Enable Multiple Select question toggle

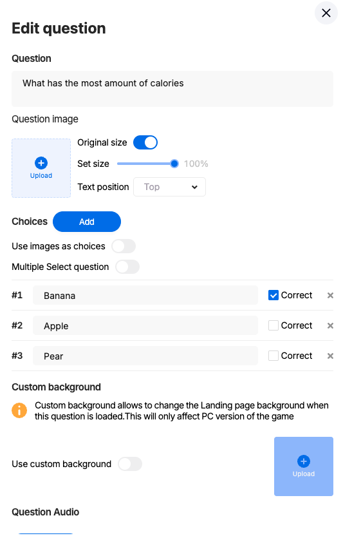(x=127, y=267)
